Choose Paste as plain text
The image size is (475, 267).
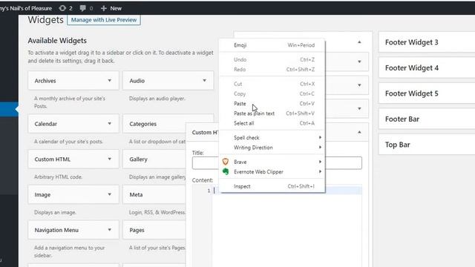pos(272,113)
